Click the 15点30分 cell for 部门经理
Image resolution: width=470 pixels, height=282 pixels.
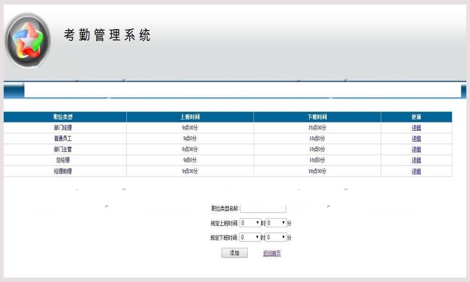pyautogui.click(x=317, y=128)
